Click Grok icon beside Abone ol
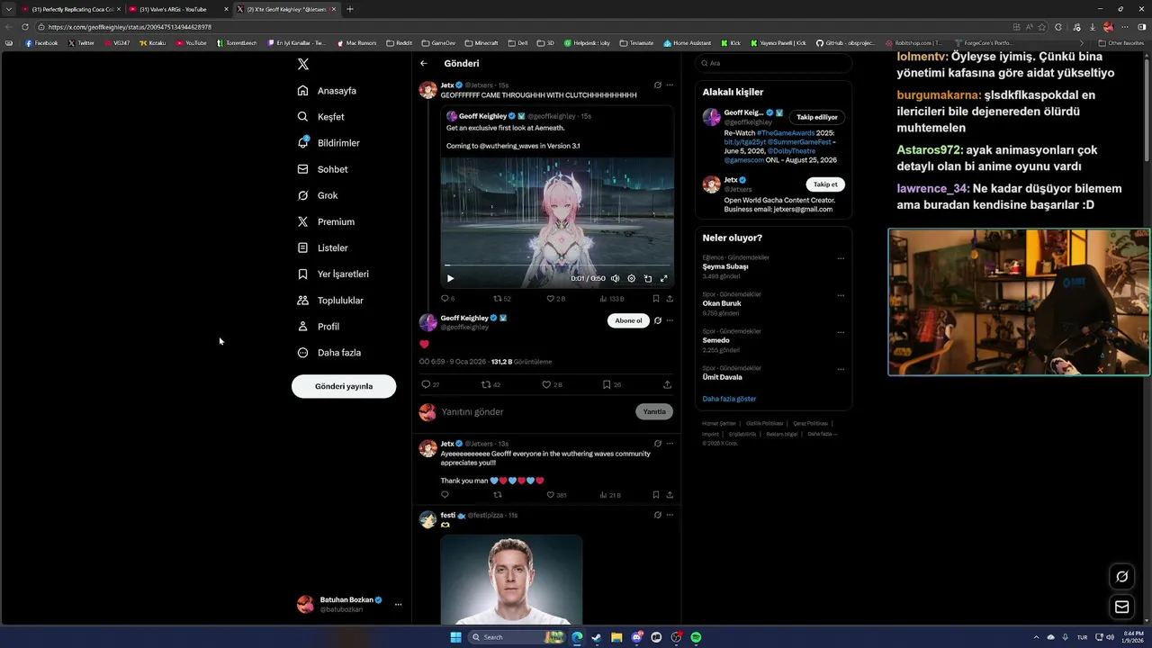The width and height of the screenshot is (1152, 648). (x=658, y=320)
